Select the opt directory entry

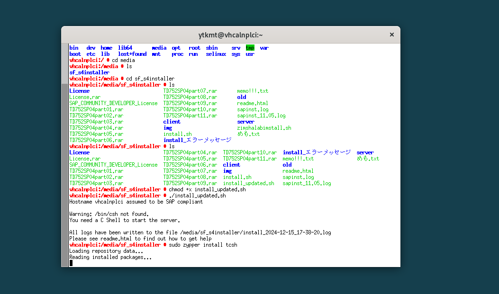coord(176,48)
